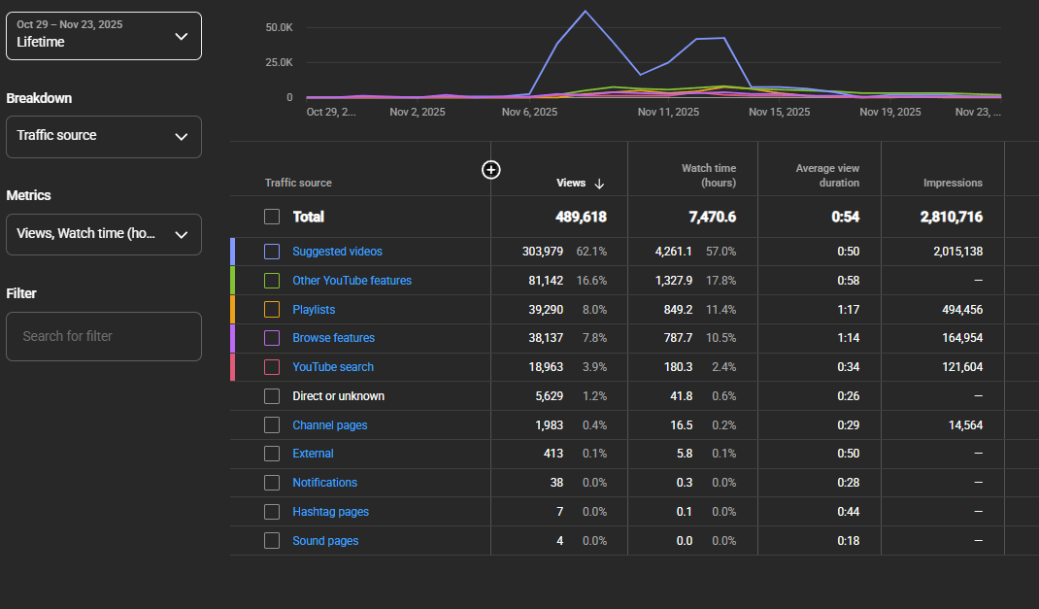The height and width of the screenshot is (609, 1039).
Task: Click the Impressions column header
Action: [x=952, y=183]
